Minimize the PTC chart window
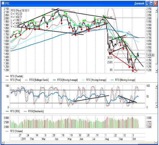 (147, 4)
